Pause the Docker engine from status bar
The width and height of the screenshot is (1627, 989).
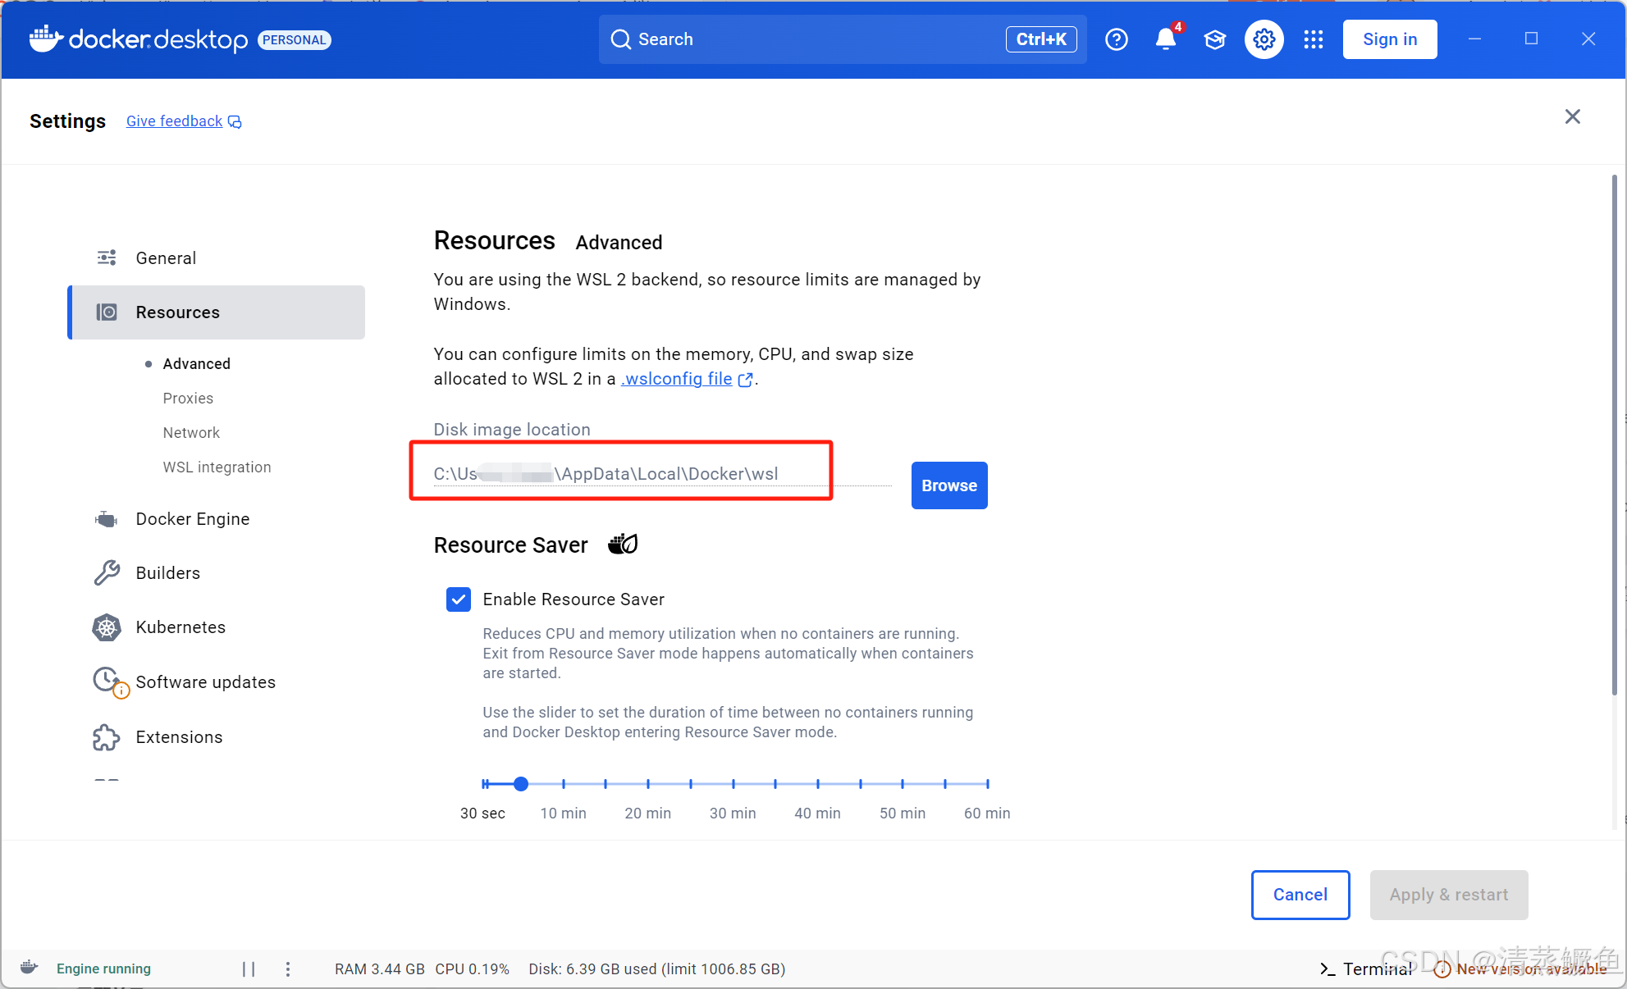pyautogui.click(x=249, y=968)
